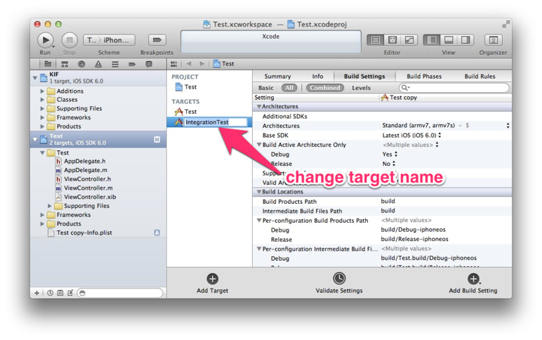Screen dimensions: 542x340
Task: Collapse the Architectures section
Action: [259, 107]
